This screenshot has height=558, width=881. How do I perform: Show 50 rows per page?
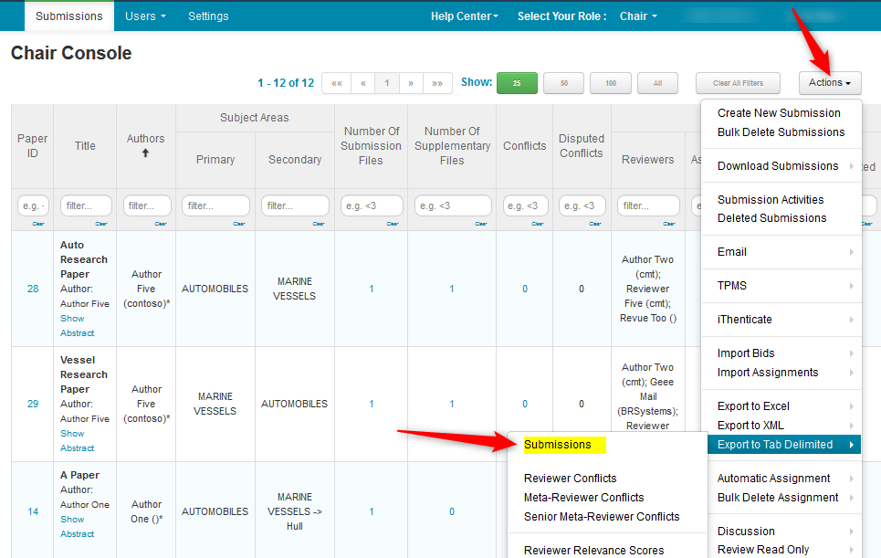point(563,83)
